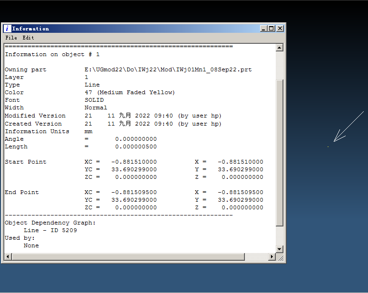Click 'Information on object # 1' heading
Screen dimensions: 368x293
click(x=52, y=54)
